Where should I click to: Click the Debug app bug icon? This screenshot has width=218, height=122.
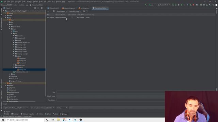tap(182, 5)
